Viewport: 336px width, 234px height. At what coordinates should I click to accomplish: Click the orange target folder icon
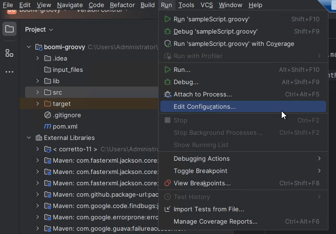[48, 104]
